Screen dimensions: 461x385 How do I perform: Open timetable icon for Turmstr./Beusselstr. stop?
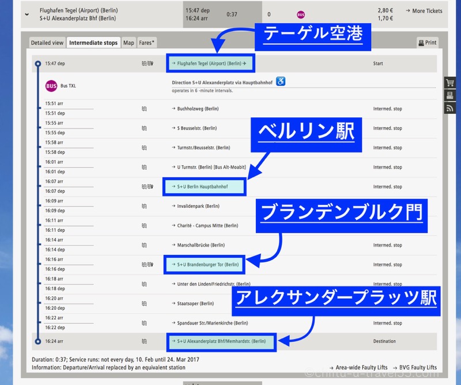[144, 148]
